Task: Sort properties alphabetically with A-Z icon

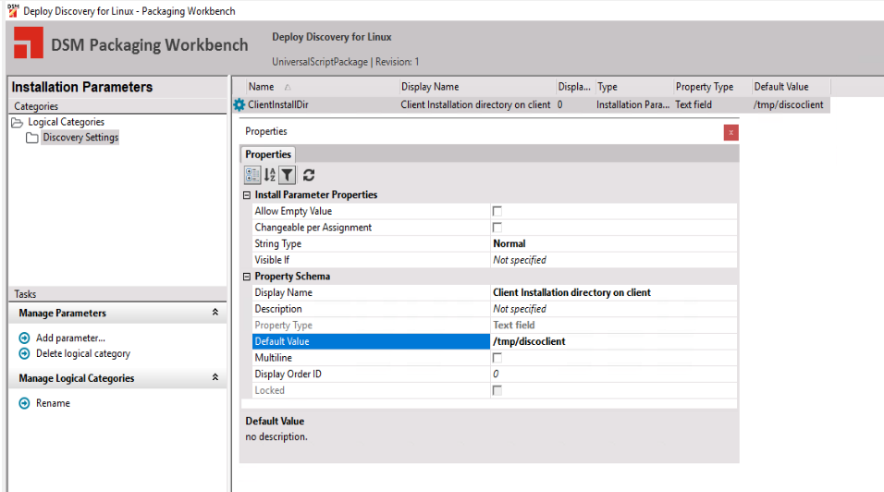Action: pos(269,175)
